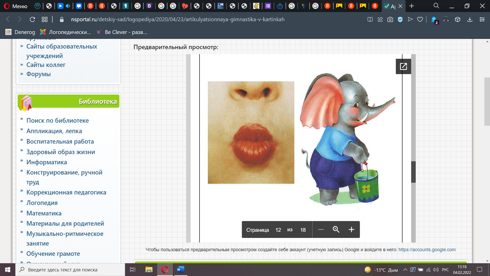The image size is (490, 276).
Task: Open Word from the taskbar
Action: [180, 270]
